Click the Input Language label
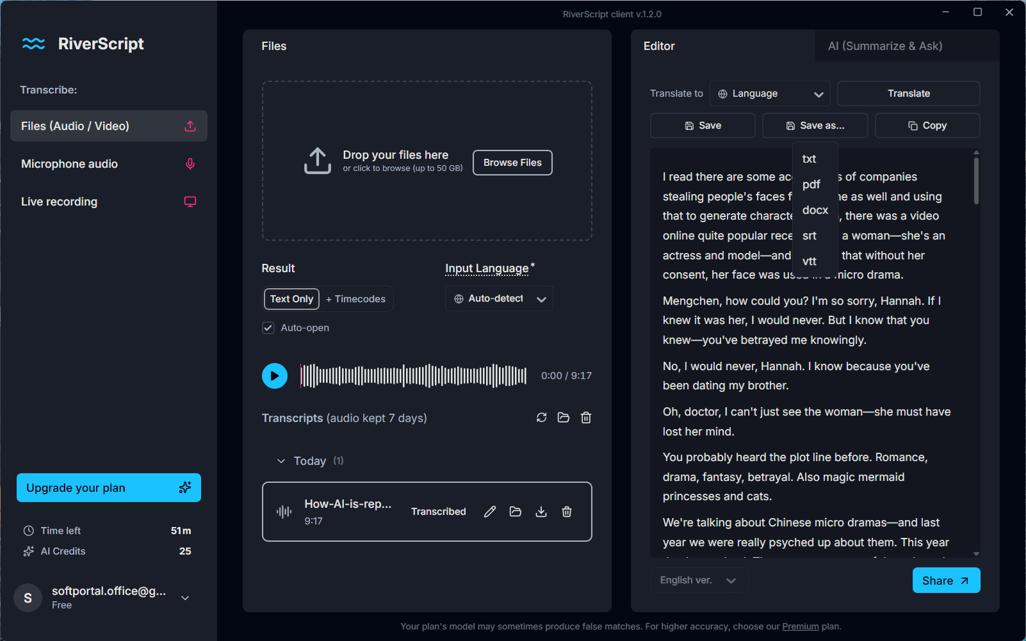The height and width of the screenshot is (641, 1026). 487,268
